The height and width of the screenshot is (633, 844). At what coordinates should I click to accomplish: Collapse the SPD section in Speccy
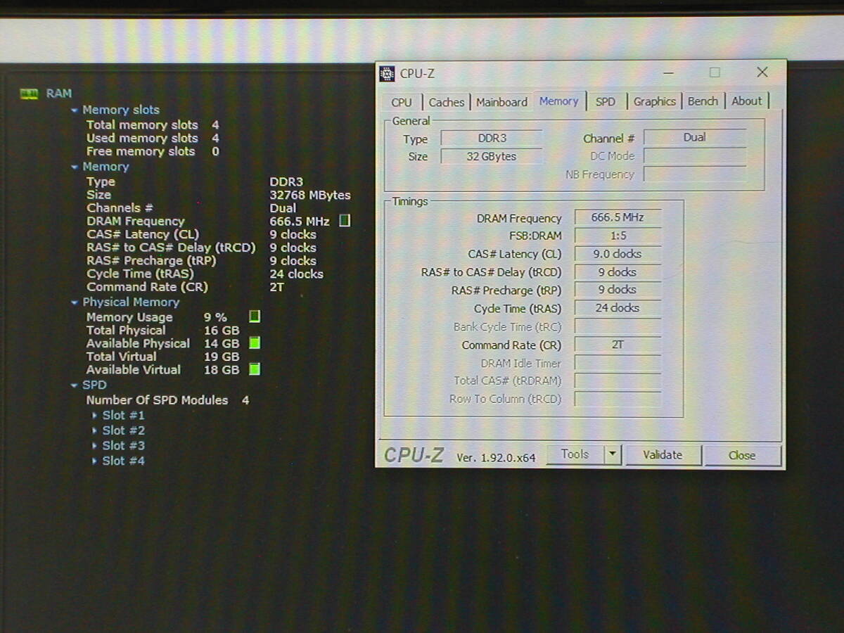click(x=75, y=385)
